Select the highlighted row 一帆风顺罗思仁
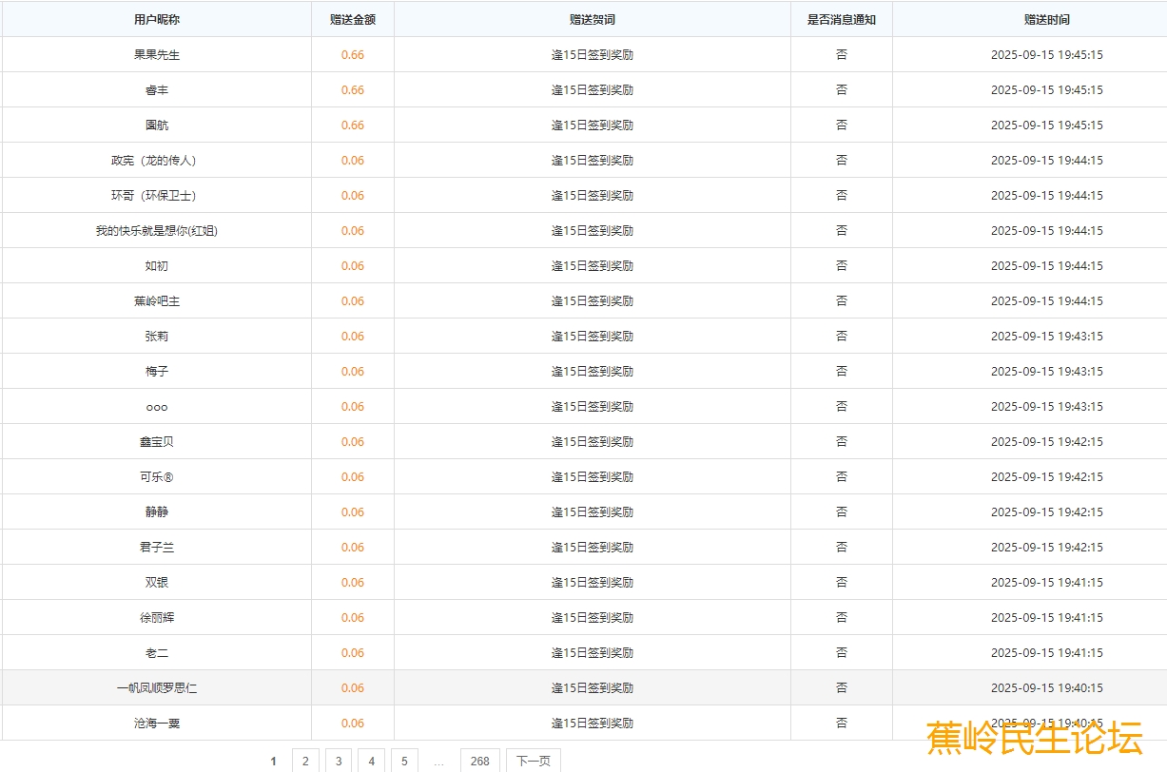The image size is (1167, 772). point(156,688)
